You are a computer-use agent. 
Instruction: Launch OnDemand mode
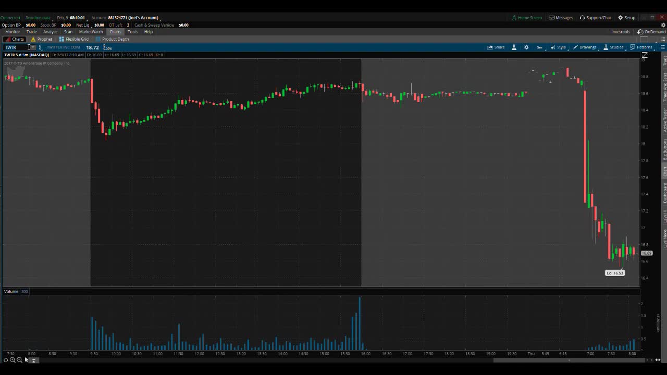click(x=651, y=32)
